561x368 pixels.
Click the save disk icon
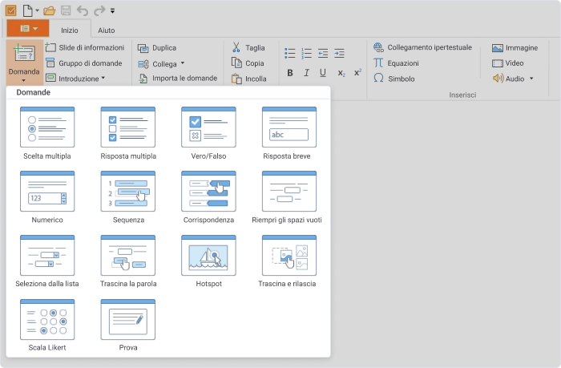tap(66, 10)
